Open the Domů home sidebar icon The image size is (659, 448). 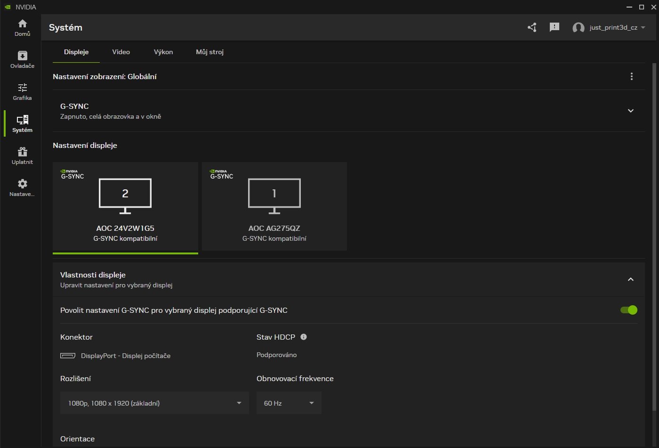tap(22, 28)
